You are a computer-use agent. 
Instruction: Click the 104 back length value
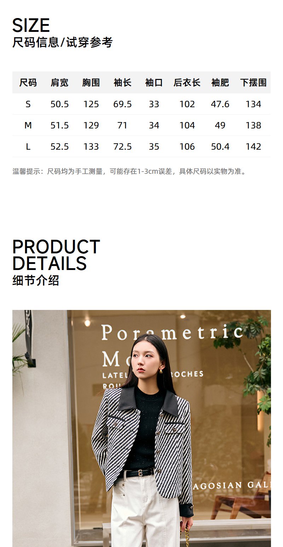[x=187, y=125]
